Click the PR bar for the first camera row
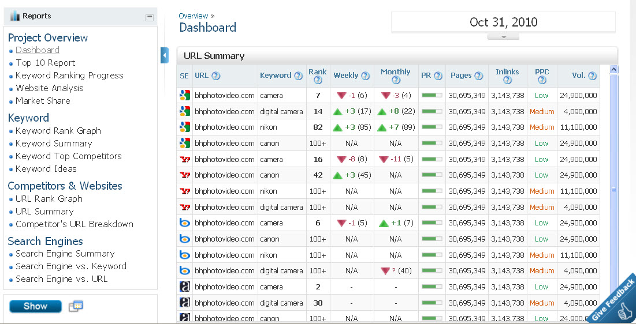This screenshot has width=636, height=324. point(432,96)
